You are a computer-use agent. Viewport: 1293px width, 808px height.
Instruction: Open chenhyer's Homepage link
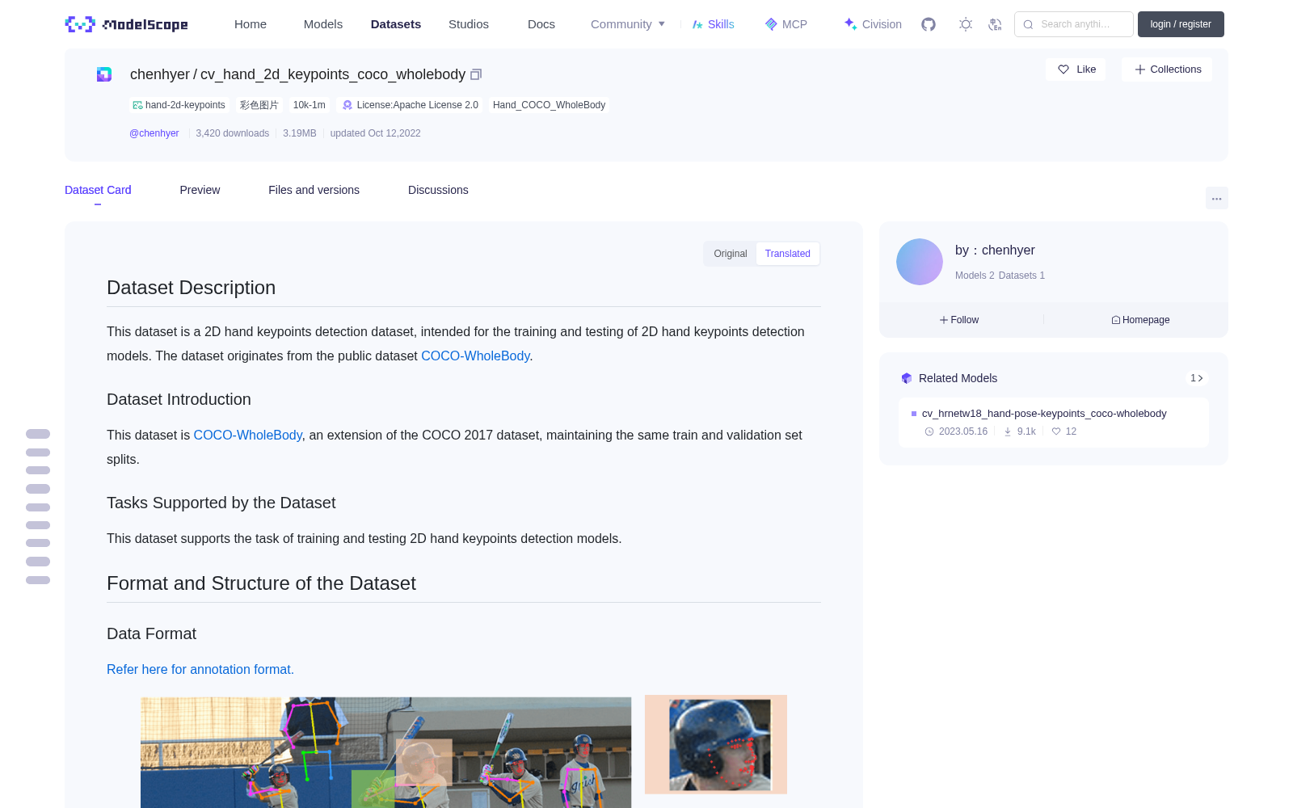click(x=1140, y=320)
